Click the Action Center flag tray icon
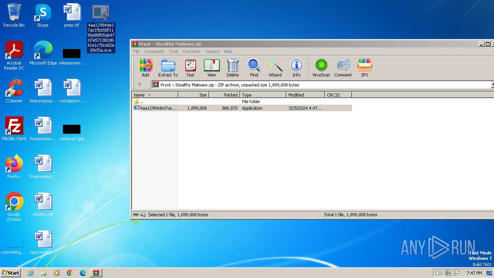 pos(457,273)
